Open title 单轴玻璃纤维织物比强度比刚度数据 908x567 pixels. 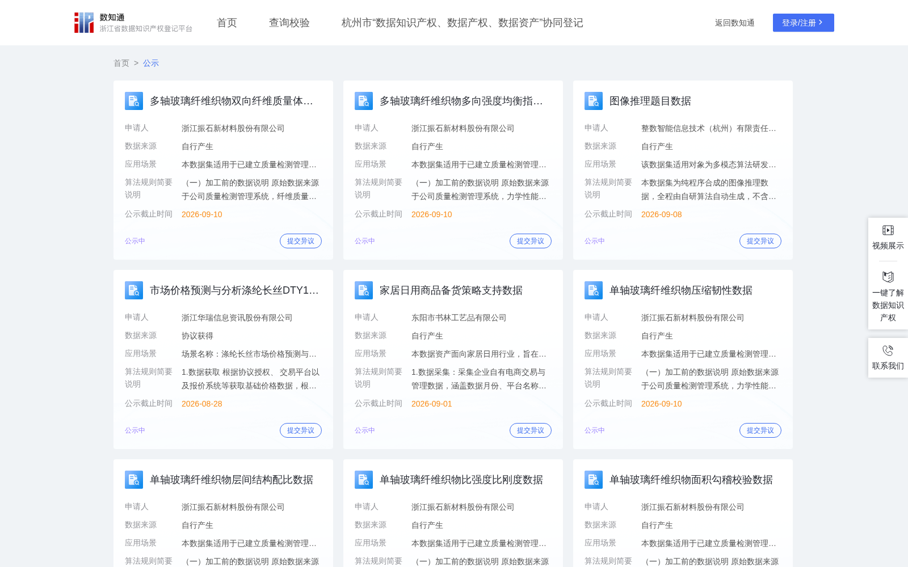(x=461, y=480)
